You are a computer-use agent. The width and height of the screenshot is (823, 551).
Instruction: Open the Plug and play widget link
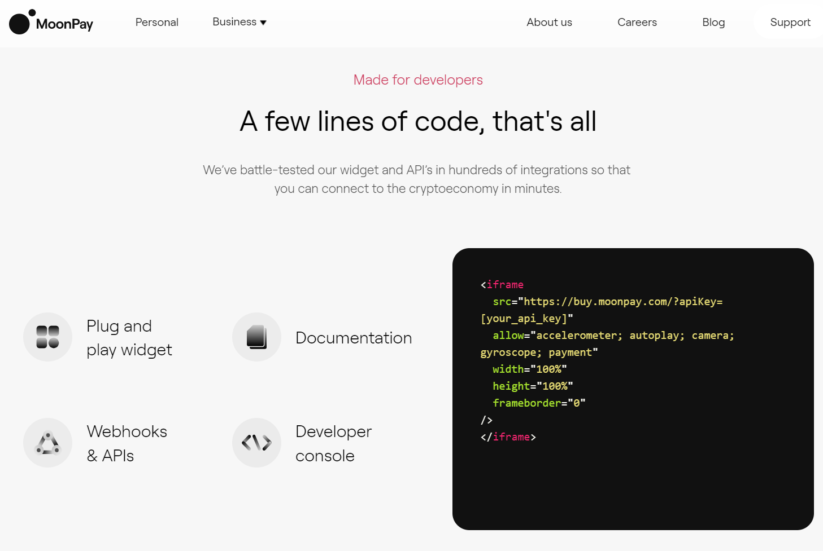click(129, 338)
